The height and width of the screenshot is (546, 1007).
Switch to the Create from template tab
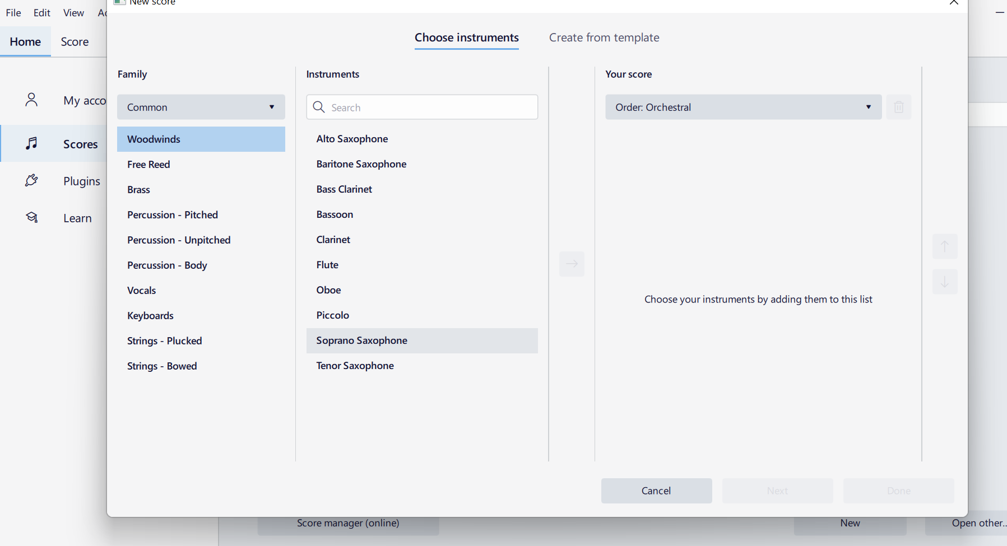[604, 37]
